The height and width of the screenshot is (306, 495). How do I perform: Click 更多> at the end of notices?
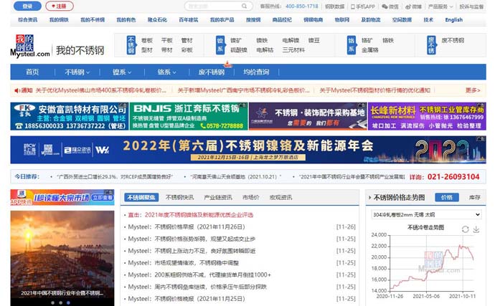[x=473, y=90]
